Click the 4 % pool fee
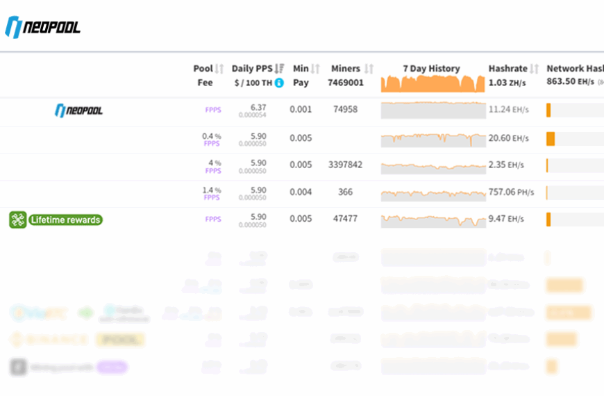This screenshot has height=396, width=604. (215, 163)
